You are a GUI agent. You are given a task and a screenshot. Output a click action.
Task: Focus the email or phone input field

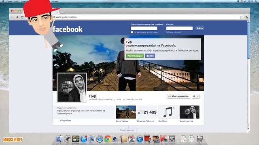coord(144,28)
